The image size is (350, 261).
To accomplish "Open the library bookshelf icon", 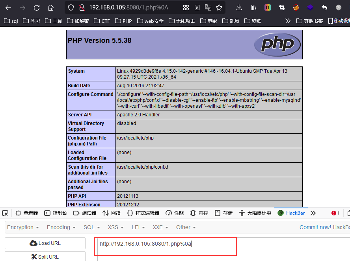I will [253, 7].
